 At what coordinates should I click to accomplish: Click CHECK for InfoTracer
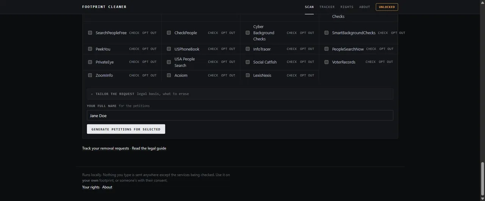[292, 49]
